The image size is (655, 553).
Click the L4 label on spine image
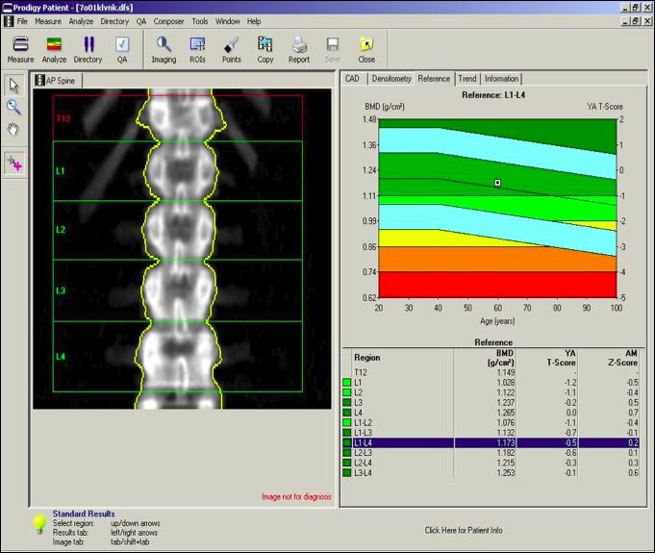click(x=61, y=357)
